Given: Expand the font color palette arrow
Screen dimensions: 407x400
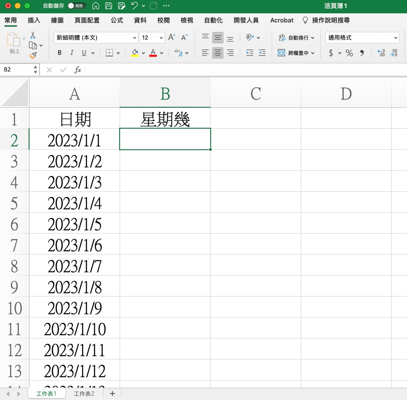Looking at the screenshot, I should click(161, 53).
